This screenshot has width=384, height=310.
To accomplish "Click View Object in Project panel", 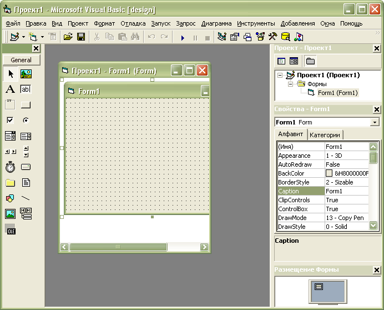I will (x=294, y=61).
